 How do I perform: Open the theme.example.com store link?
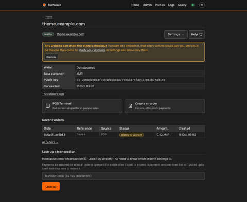pyautogui.click(x=70, y=34)
